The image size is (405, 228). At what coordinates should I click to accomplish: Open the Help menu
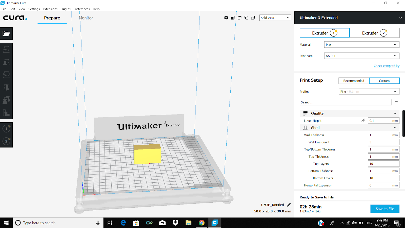[x=96, y=9]
